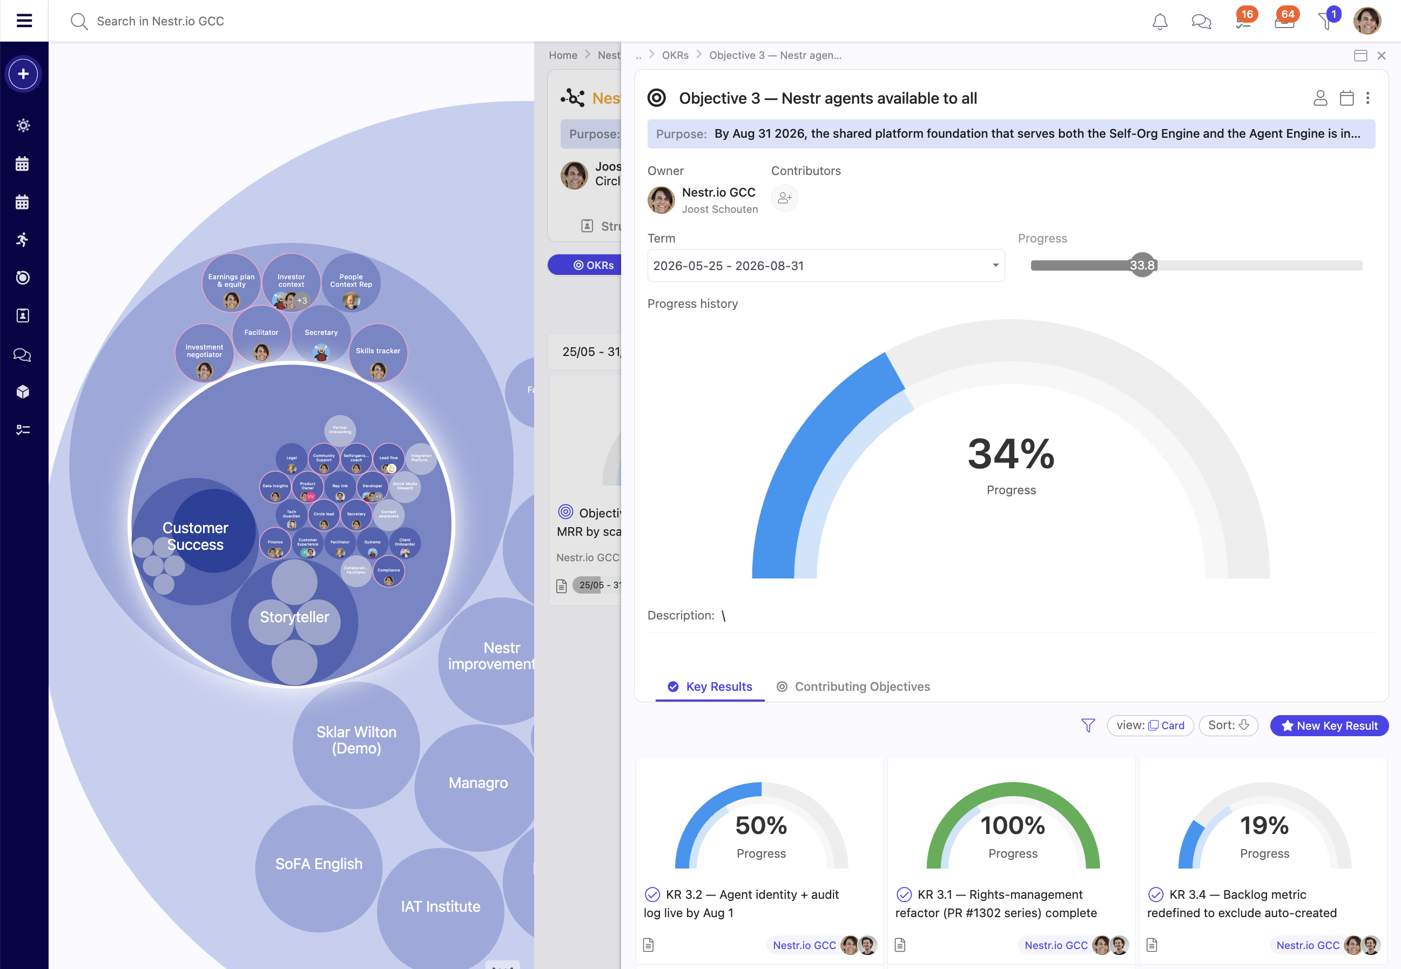Click the OKRs breadcrumb link
Viewport: 1401px width, 969px height.
pyautogui.click(x=675, y=55)
